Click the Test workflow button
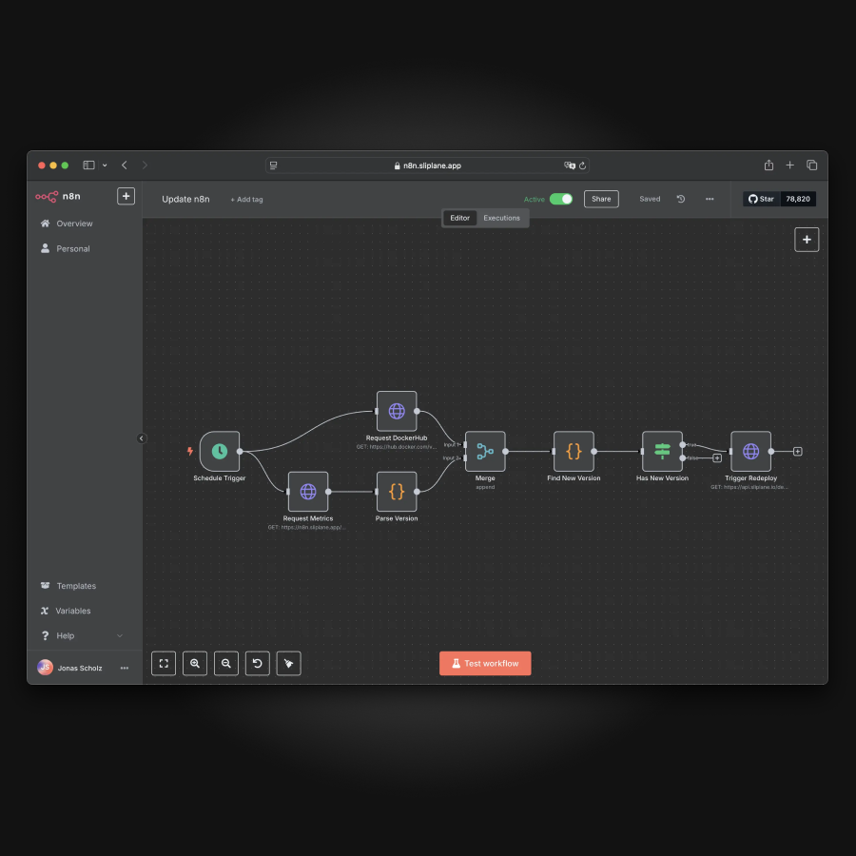The height and width of the screenshot is (856, 856). [485, 663]
